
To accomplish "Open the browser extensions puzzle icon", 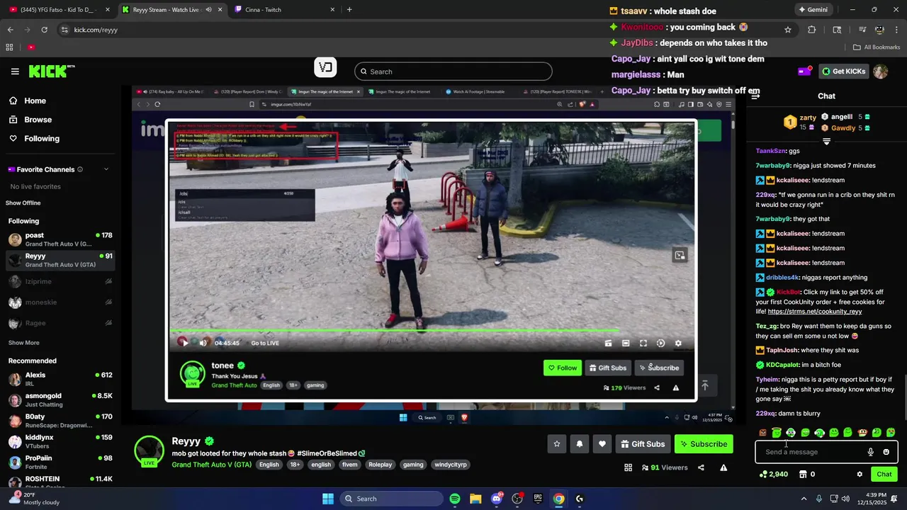I will click(x=812, y=30).
